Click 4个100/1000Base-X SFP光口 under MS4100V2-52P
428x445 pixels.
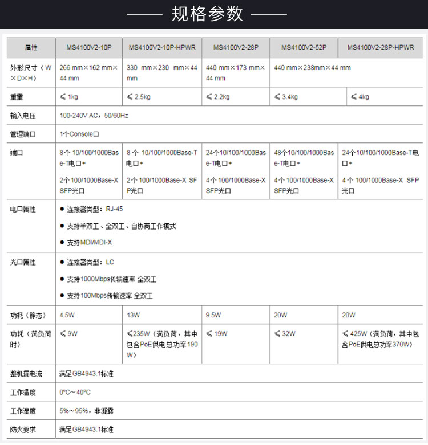click(x=304, y=186)
